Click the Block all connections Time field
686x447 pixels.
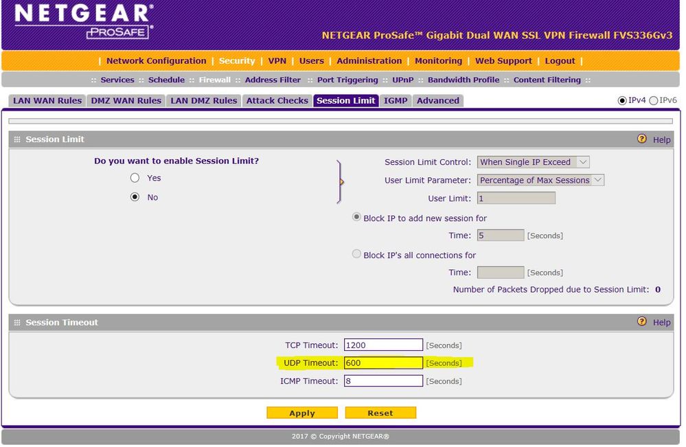[501, 272]
